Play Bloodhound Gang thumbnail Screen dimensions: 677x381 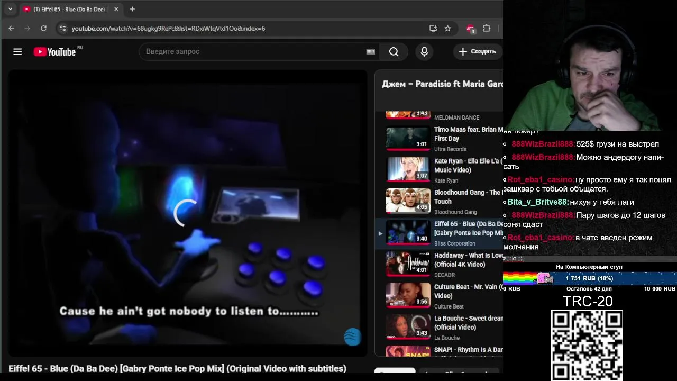tap(408, 202)
